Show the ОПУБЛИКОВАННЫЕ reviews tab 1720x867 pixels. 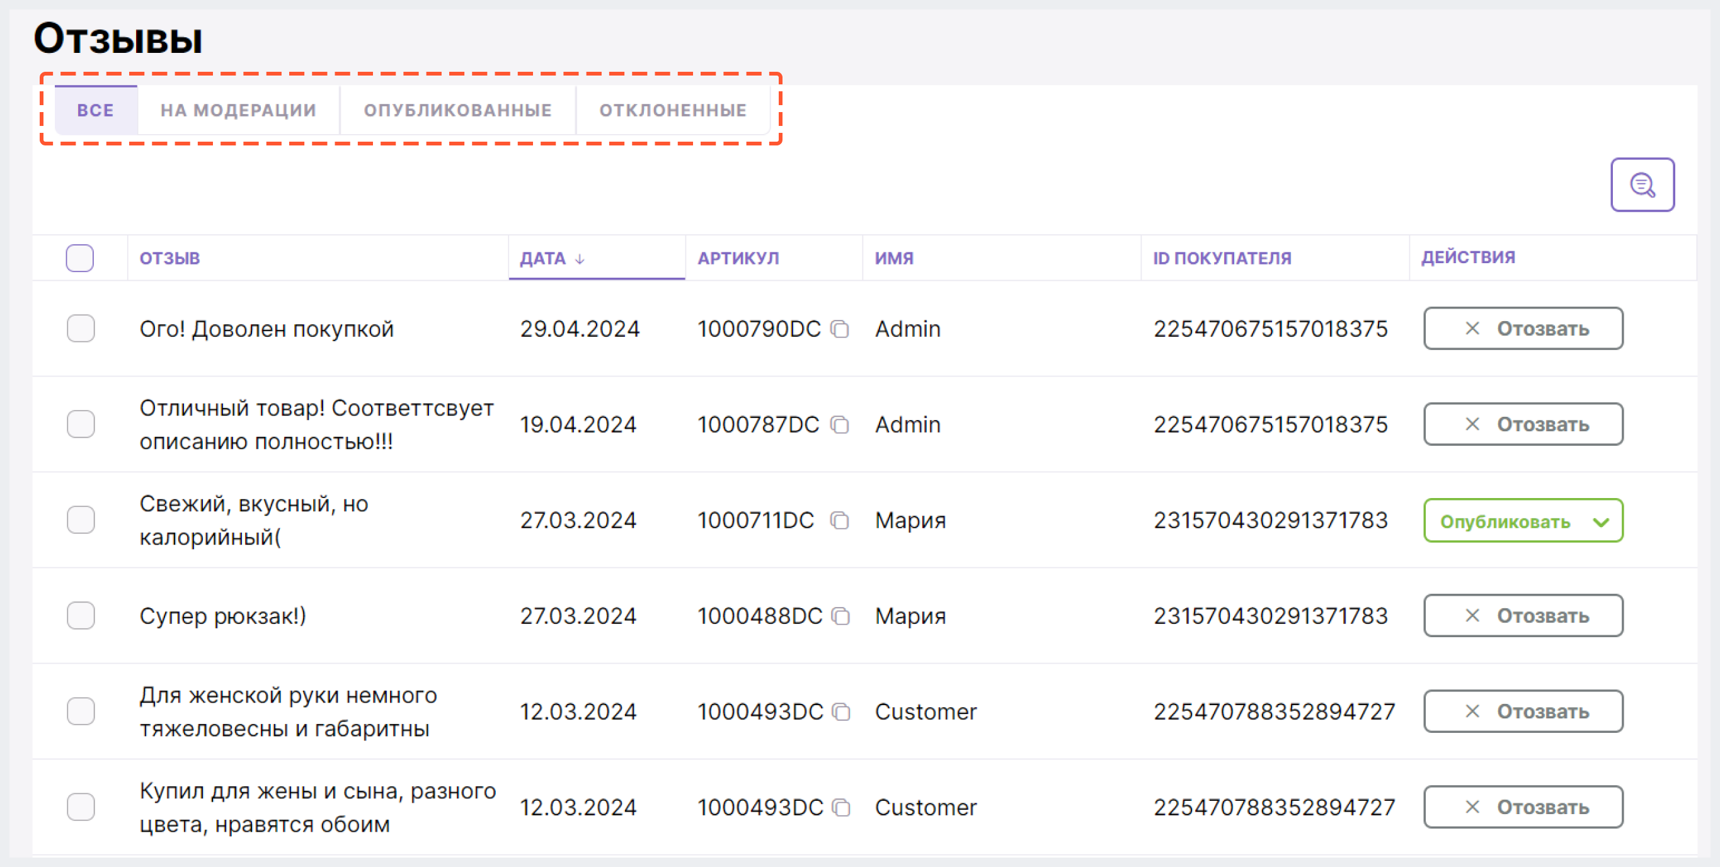point(458,110)
